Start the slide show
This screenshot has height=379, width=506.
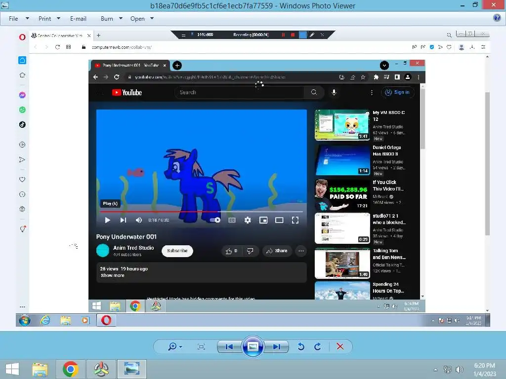253,346
